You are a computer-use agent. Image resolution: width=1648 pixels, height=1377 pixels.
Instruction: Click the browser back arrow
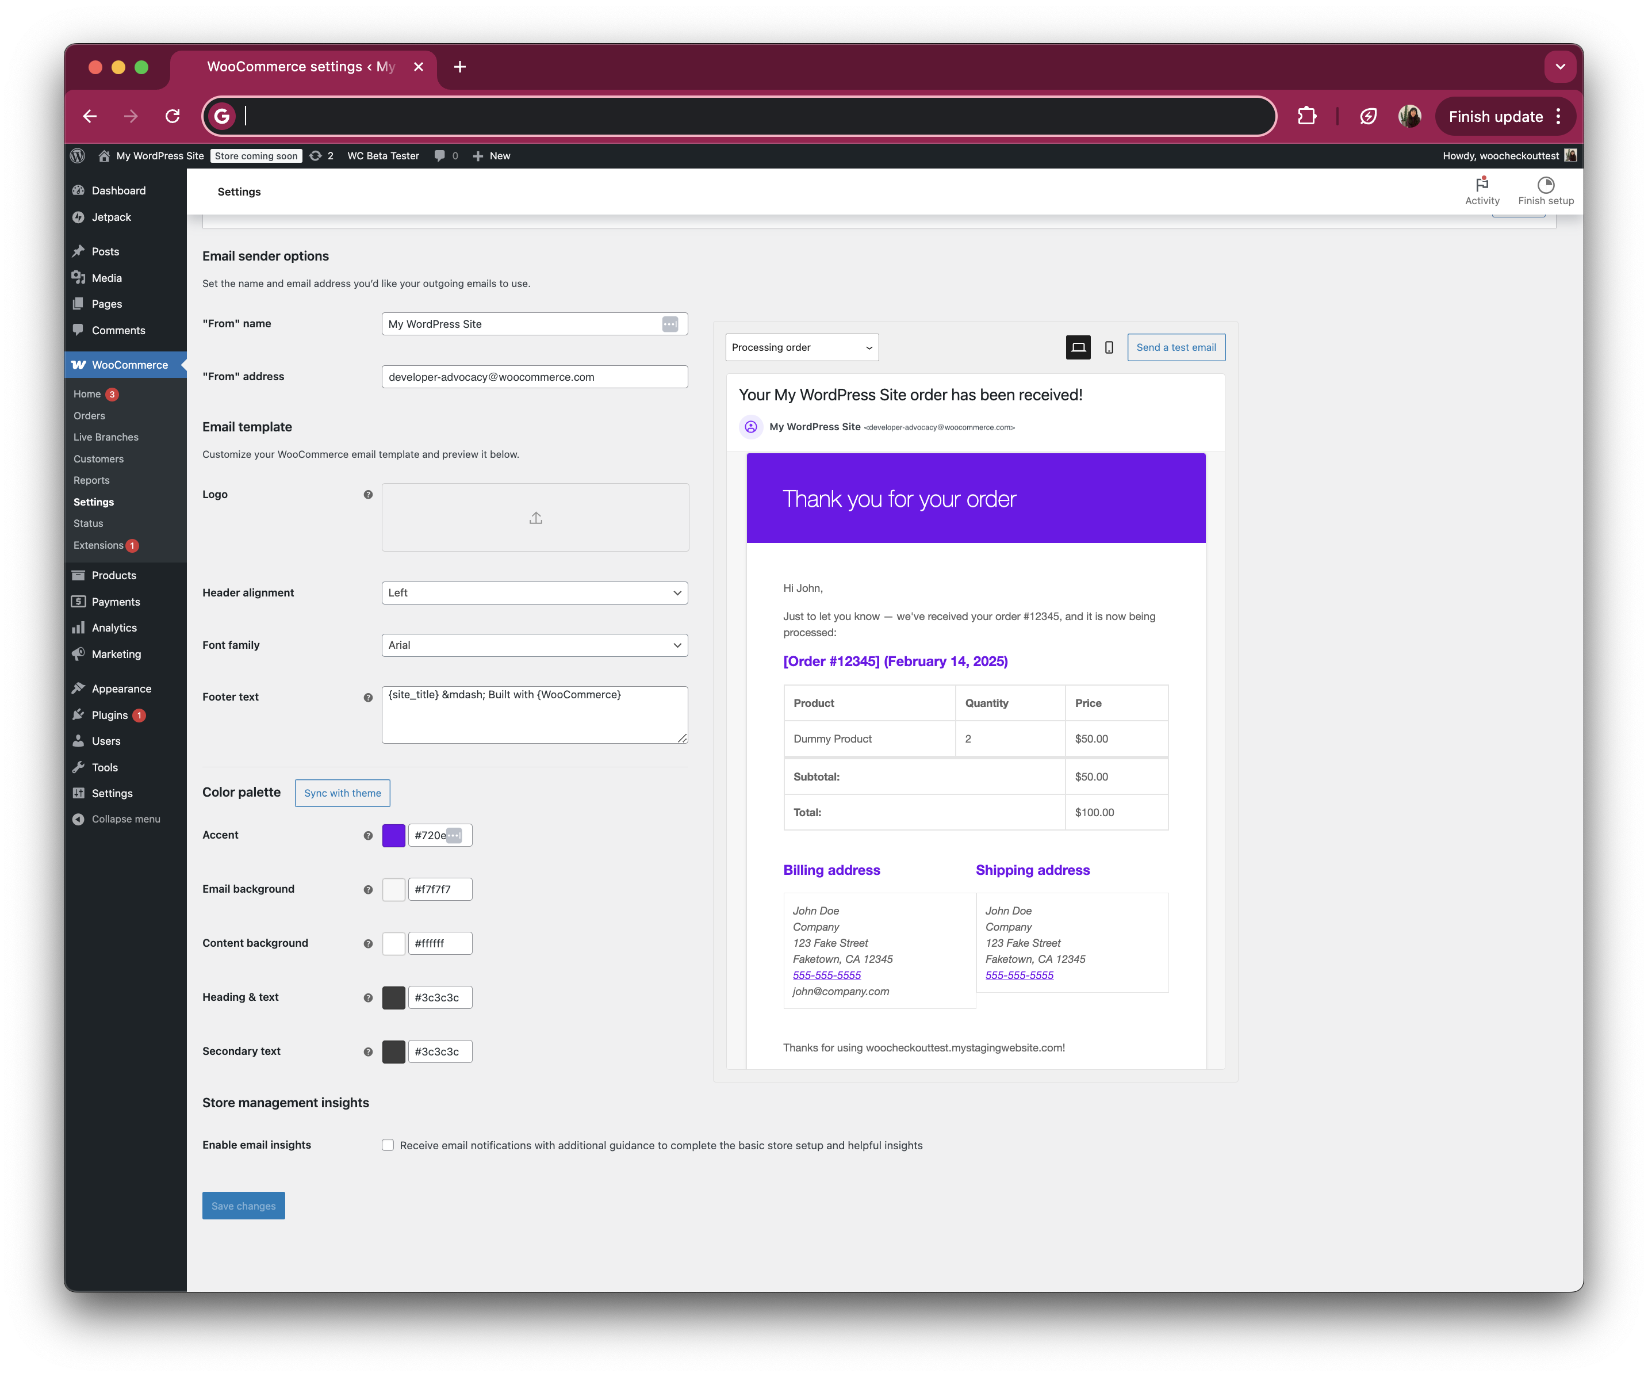pyautogui.click(x=90, y=116)
